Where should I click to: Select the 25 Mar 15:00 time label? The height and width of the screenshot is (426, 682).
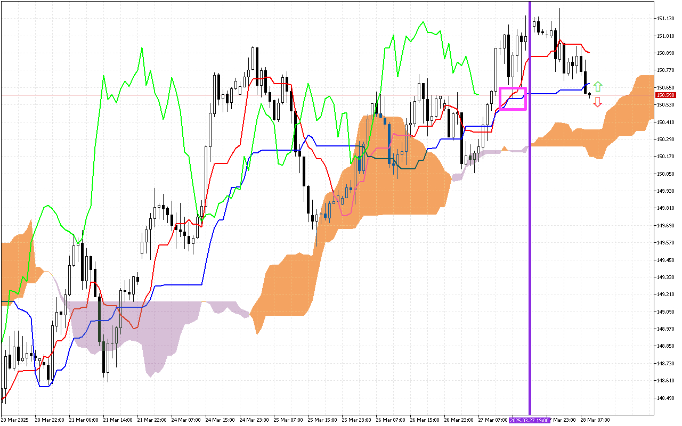[x=323, y=420]
